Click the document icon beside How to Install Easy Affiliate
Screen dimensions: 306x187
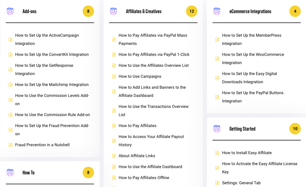point(217,153)
